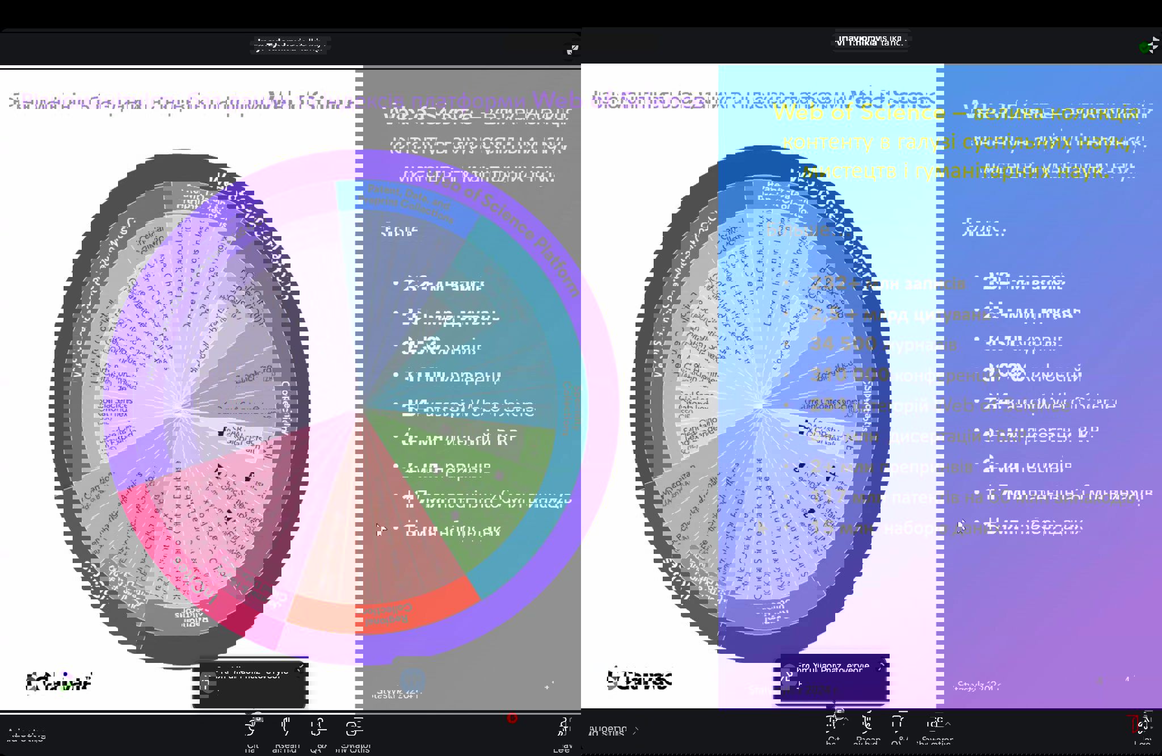
Task: Click red recording indicator in left window
Action: (x=512, y=718)
